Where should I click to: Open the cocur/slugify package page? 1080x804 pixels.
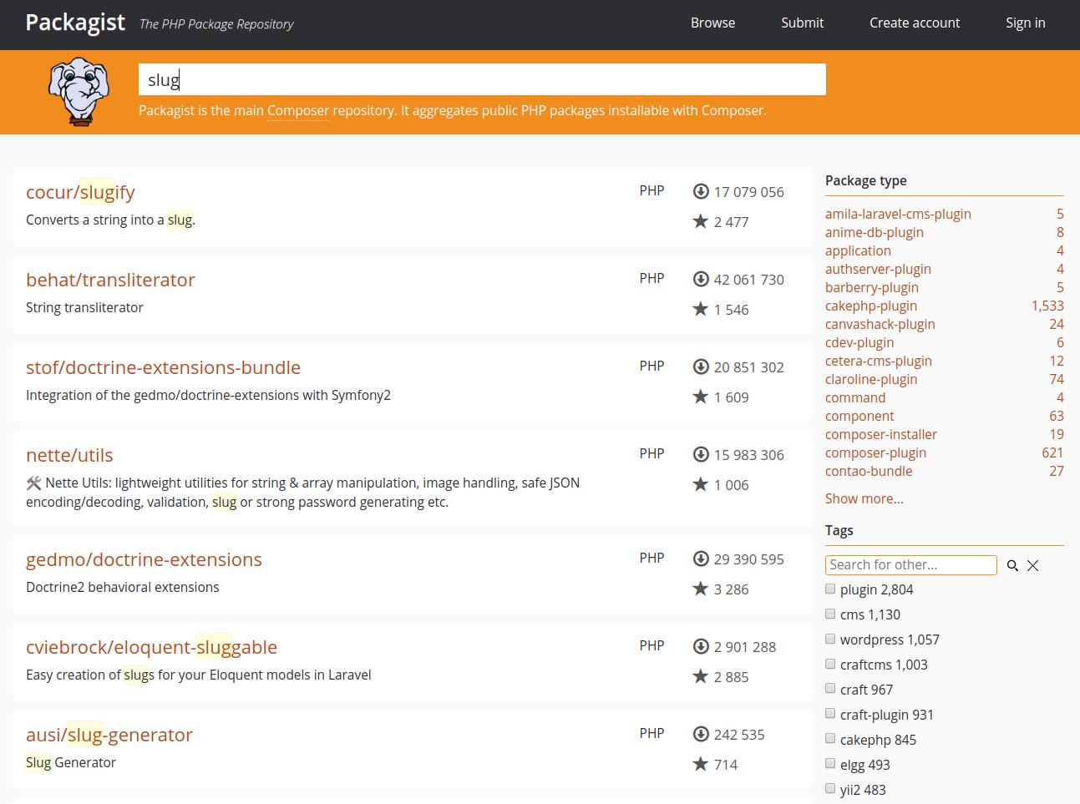point(80,192)
